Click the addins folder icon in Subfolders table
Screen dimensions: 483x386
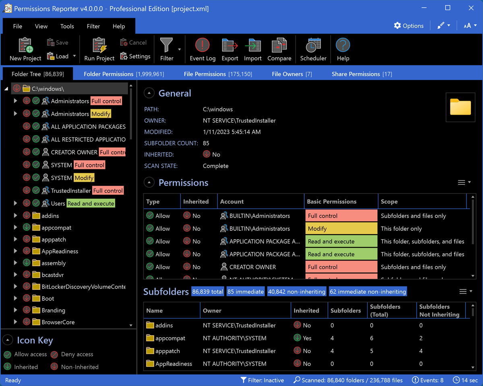pos(150,325)
